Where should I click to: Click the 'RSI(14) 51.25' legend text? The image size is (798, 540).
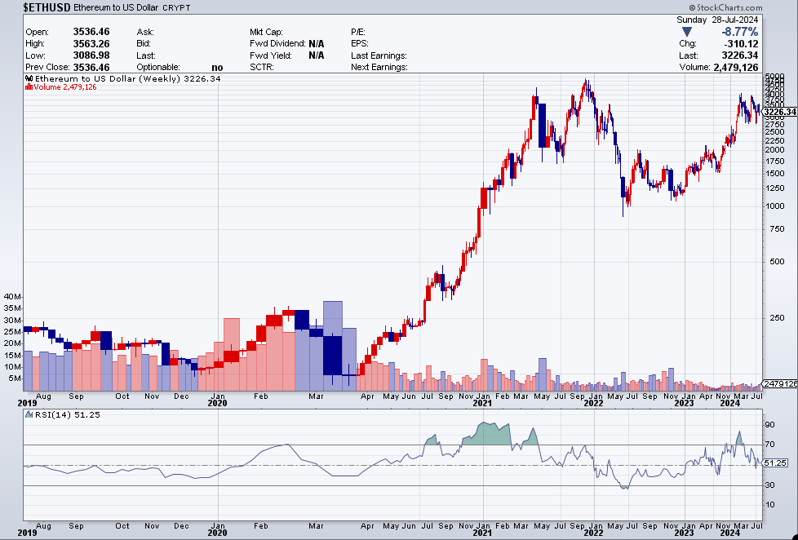[x=68, y=415]
